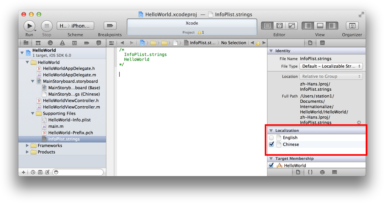The width and height of the screenshot is (384, 203).
Task: Uncheck HelloWorld target membership
Action: [271, 165]
